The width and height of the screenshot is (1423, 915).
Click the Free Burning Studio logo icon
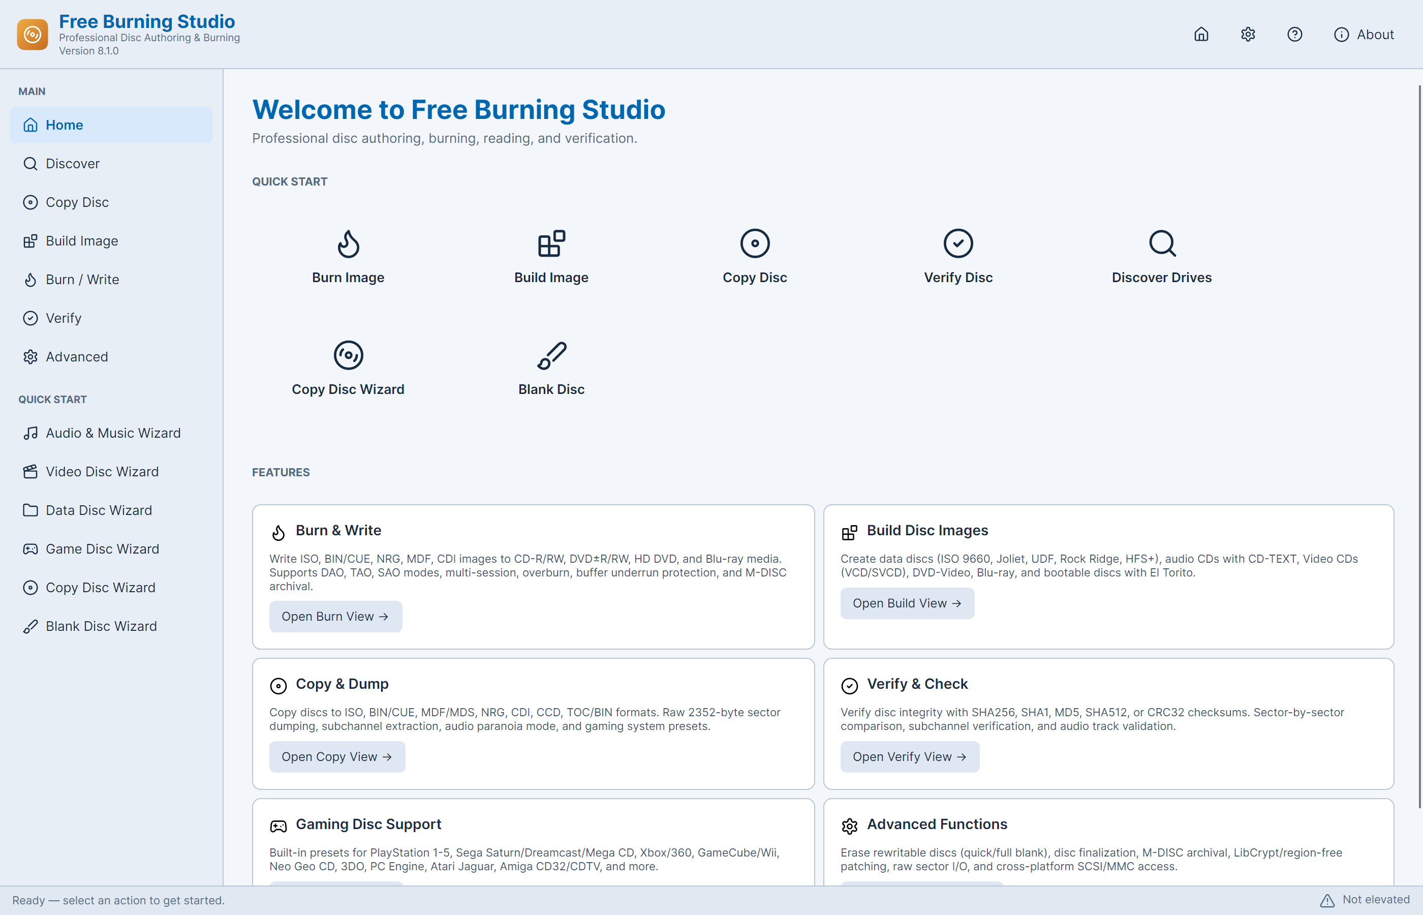(32, 35)
